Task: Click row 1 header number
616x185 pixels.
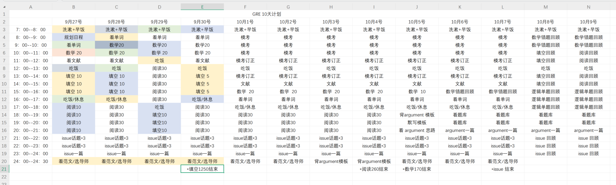Action: pyautogui.click(x=4, y=14)
